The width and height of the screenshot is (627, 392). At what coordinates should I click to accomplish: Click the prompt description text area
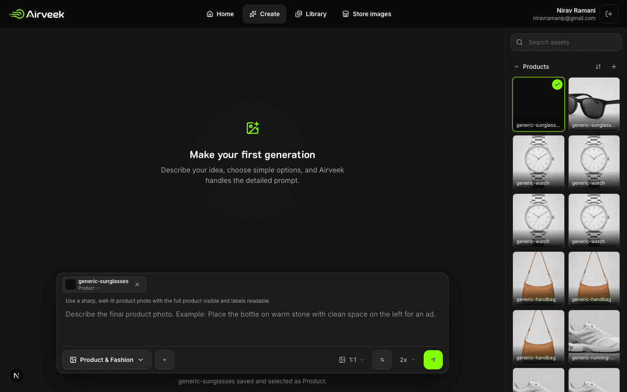[252, 327]
